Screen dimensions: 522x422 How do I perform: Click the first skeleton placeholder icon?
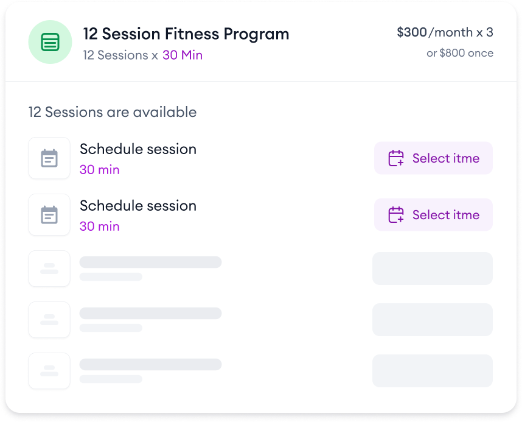click(49, 269)
